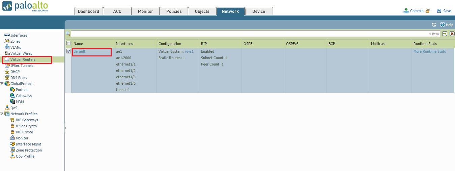Open the Monitor tab
The width and height of the screenshot is (455, 171).
[x=145, y=11]
